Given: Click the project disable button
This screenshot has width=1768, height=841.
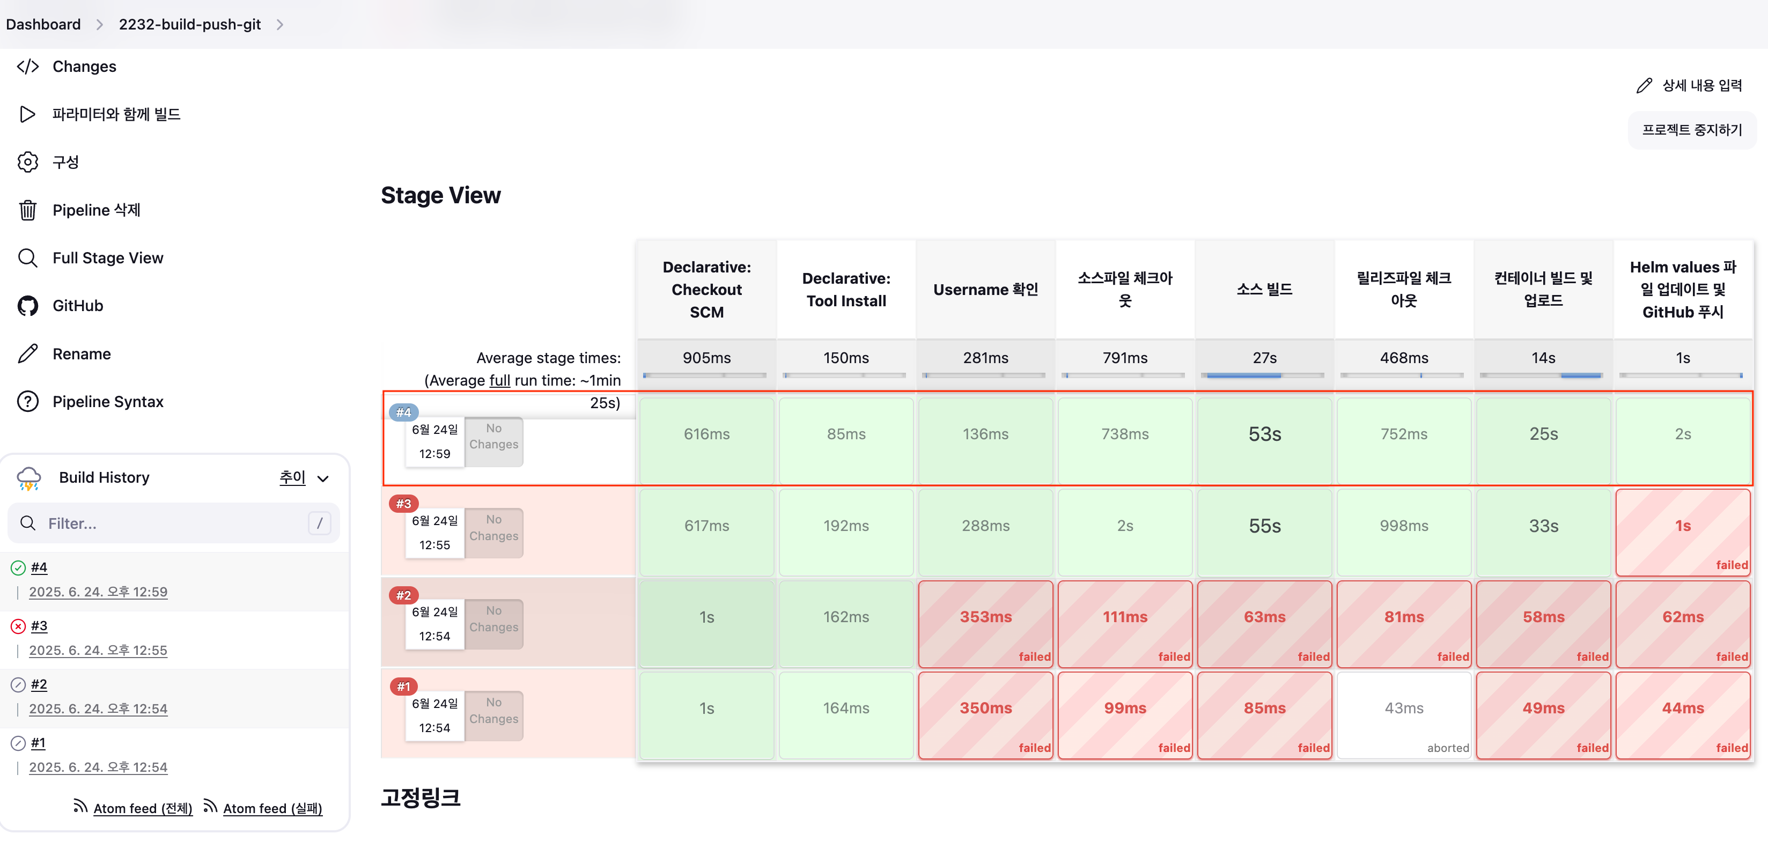Looking at the screenshot, I should coord(1691,130).
